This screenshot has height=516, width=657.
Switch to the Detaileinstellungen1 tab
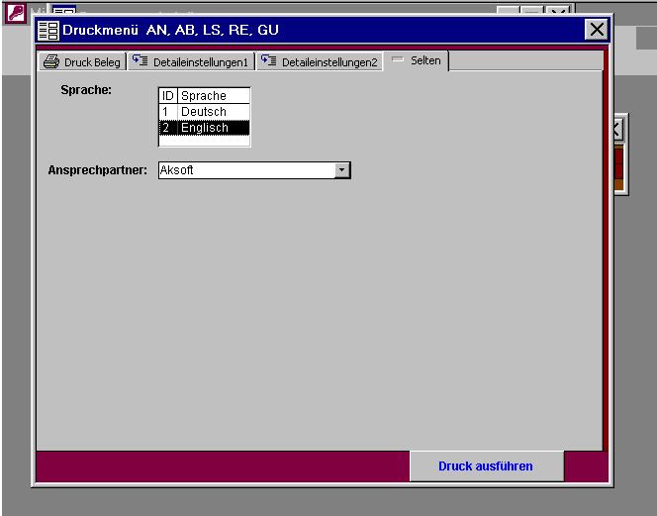pyautogui.click(x=200, y=62)
